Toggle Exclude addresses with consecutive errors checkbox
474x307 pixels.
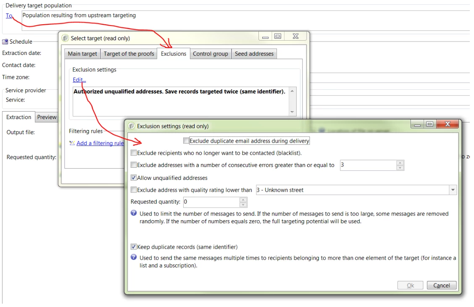pos(133,165)
